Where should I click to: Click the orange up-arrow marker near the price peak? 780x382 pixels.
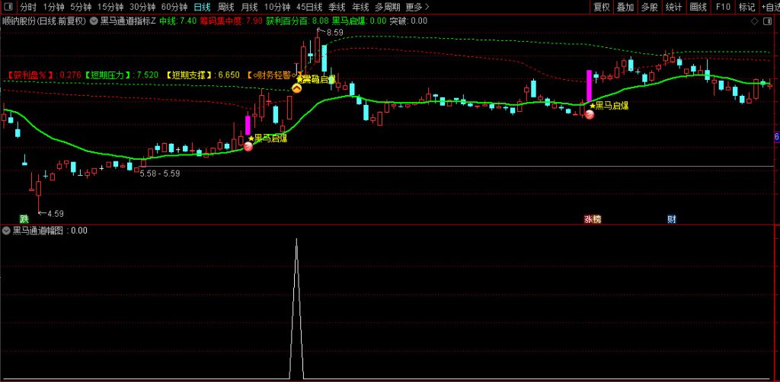pos(297,88)
